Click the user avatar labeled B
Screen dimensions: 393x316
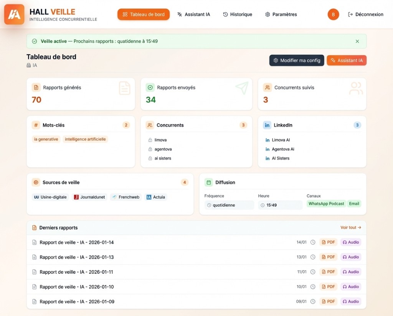click(333, 14)
